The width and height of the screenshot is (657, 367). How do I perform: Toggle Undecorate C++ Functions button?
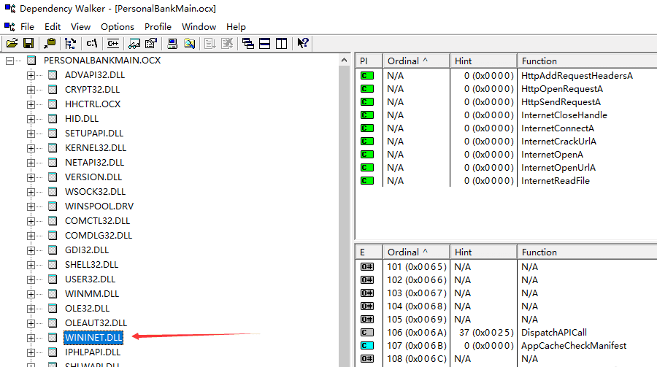tap(113, 43)
